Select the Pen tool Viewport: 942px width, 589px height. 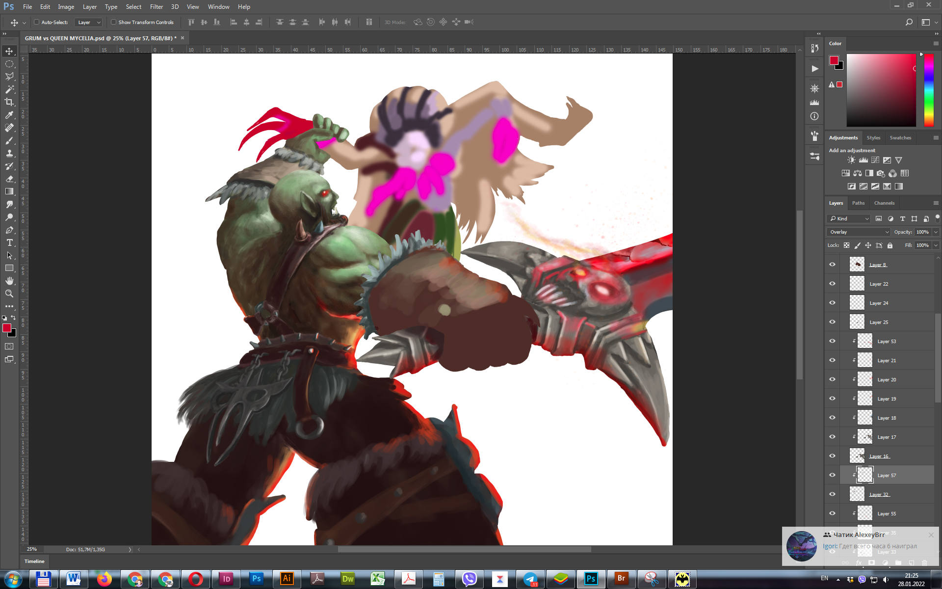click(x=9, y=230)
